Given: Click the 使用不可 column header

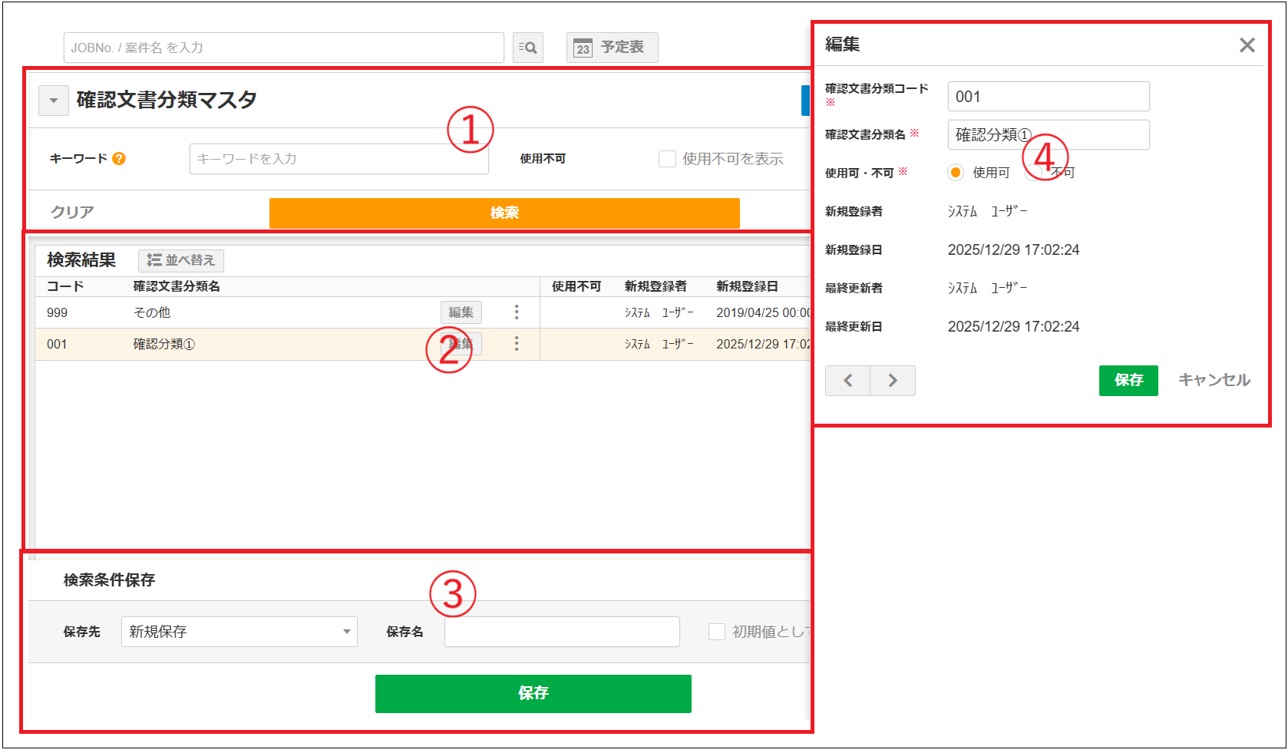Looking at the screenshot, I should coord(576,286).
